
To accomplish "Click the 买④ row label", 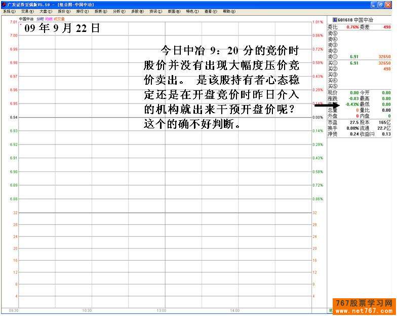I will tap(332, 80).
